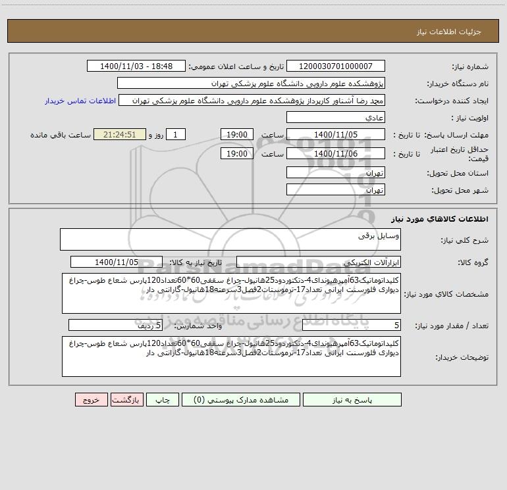Image resolution: width=507 pixels, height=490 pixels.
Task: Click the announcement date field 1400/11/03 - 18:48
Action: (x=136, y=66)
